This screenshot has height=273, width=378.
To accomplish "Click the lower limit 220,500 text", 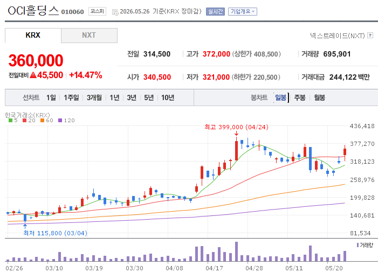I will coord(256,77).
